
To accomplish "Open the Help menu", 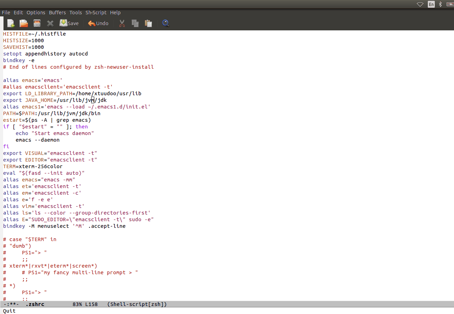I will pos(115,13).
